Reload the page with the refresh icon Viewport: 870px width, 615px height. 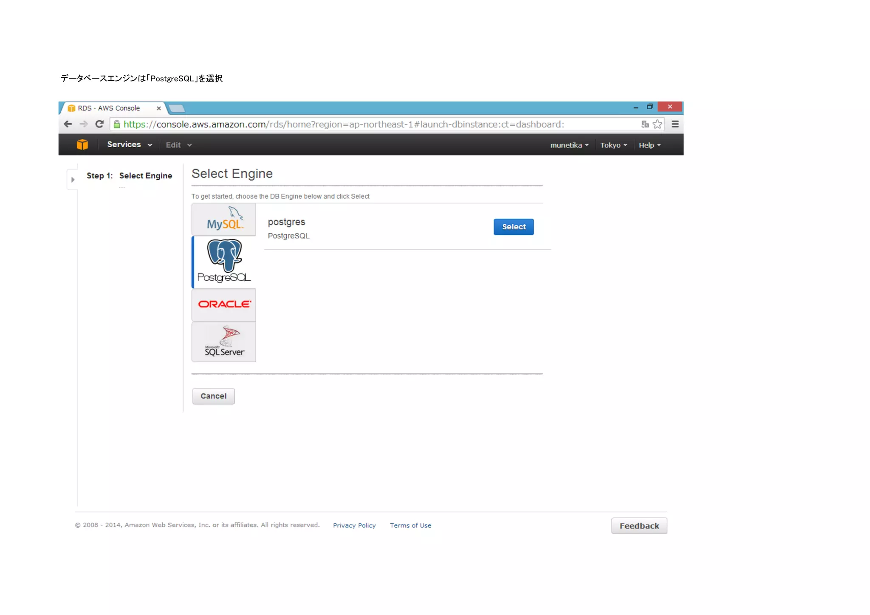[99, 124]
